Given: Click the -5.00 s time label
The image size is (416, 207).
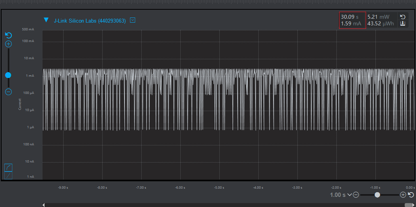Looking at the screenshot, I should pos(219,188).
